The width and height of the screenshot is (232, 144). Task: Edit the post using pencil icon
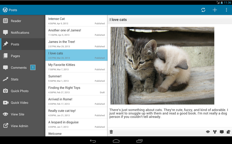click(x=228, y=132)
